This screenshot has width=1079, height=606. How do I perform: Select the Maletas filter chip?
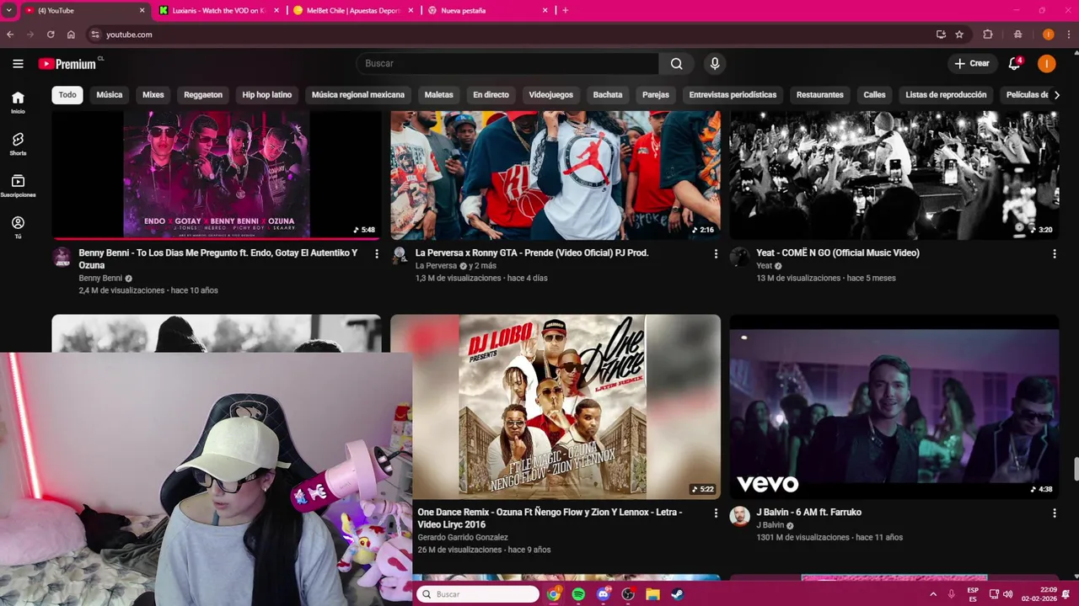tap(439, 95)
